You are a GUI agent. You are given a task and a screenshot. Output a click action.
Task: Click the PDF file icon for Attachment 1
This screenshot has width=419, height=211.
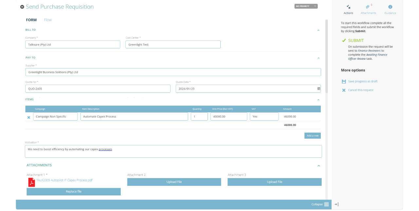31,182
